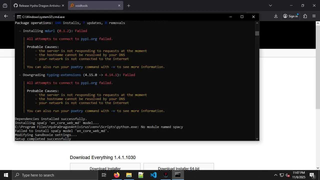
Task: Click Dependencies installed successfully line
Action: pyautogui.click(x=51, y=119)
